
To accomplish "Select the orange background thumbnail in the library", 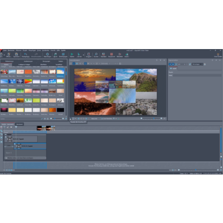I will pyautogui.click(x=28, y=72).
